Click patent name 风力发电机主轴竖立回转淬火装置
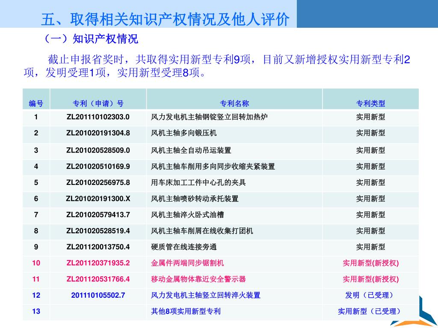The image size is (438, 328). coord(206,296)
